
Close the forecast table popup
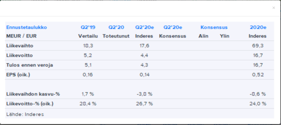(x=274, y=8)
